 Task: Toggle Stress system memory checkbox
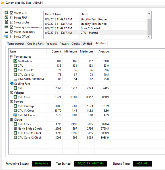pos(12,27)
